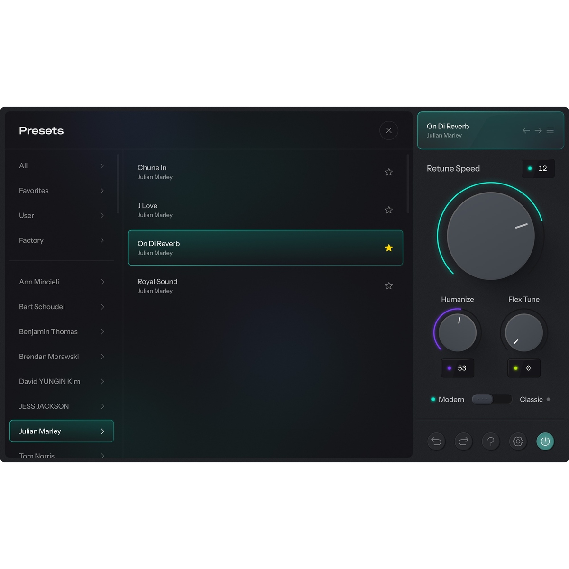Select the All presets category
569x569 pixels.
click(62, 165)
